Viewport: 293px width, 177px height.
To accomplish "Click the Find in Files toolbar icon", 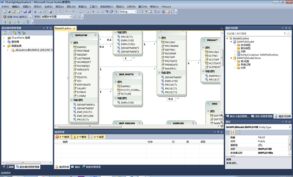I will pyautogui.click(x=50, y=11).
